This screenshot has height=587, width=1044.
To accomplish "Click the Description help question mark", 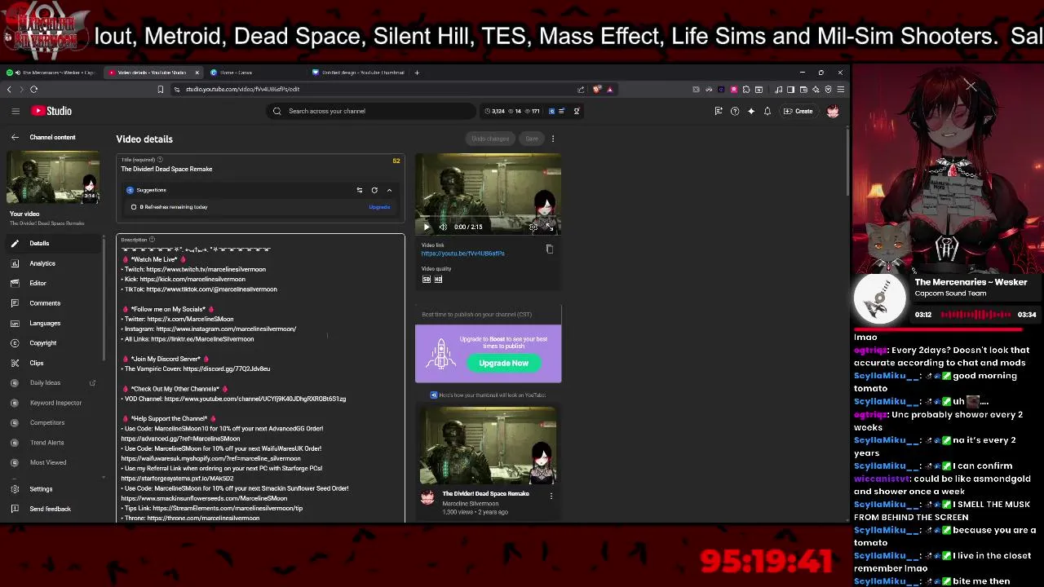I will (152, 240).
